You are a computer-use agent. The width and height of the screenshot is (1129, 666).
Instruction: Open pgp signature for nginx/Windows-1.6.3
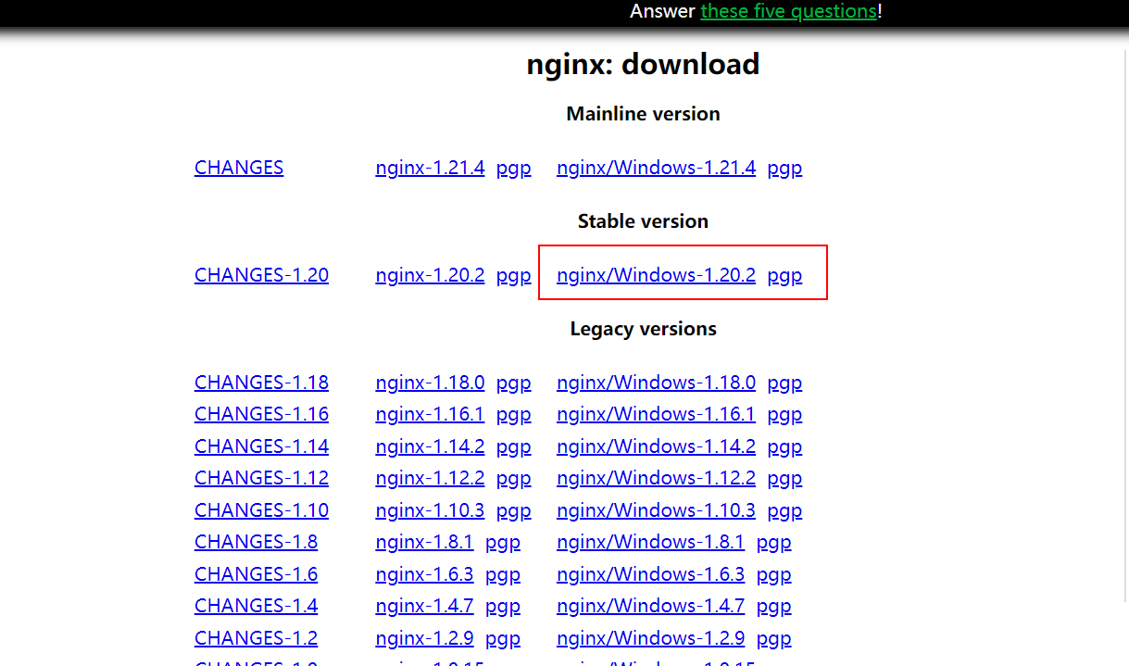coord(773,575)
